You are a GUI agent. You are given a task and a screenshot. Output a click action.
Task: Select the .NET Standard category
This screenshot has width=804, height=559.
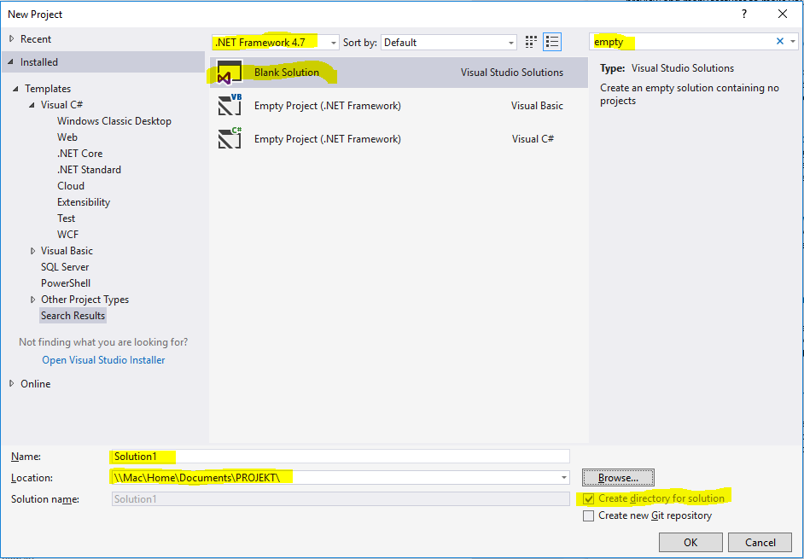click(x=89, y=170)
